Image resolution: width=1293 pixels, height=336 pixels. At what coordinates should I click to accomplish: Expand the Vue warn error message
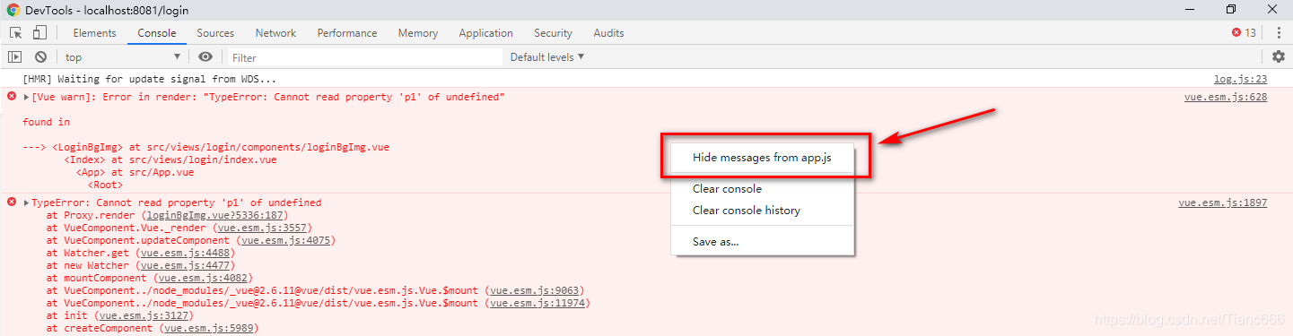[x=27, y=97]
